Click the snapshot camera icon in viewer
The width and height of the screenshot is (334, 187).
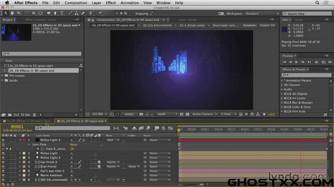click(x=141, y=114)
